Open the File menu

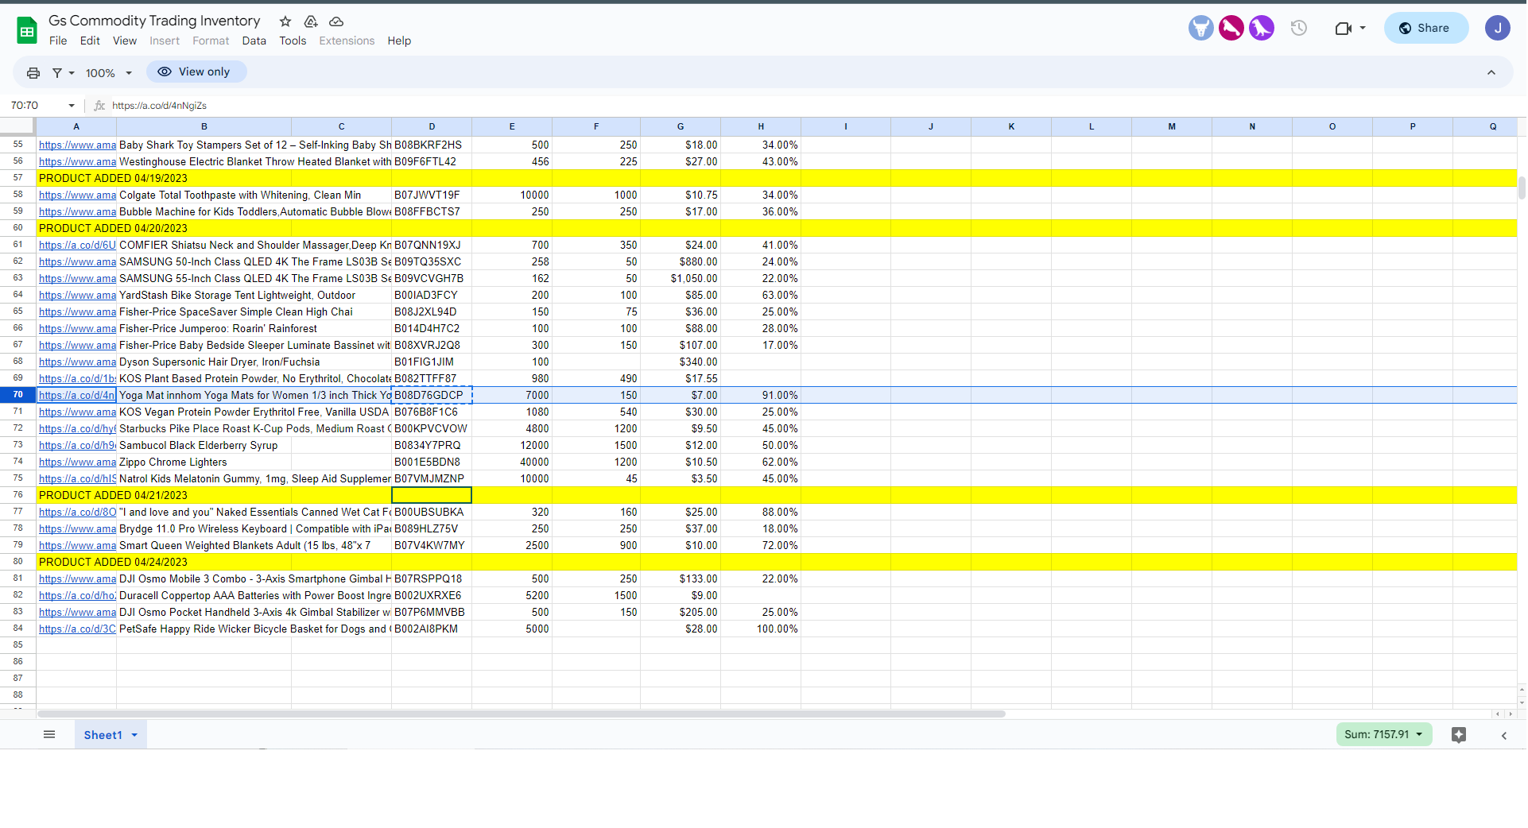point(58,41)
